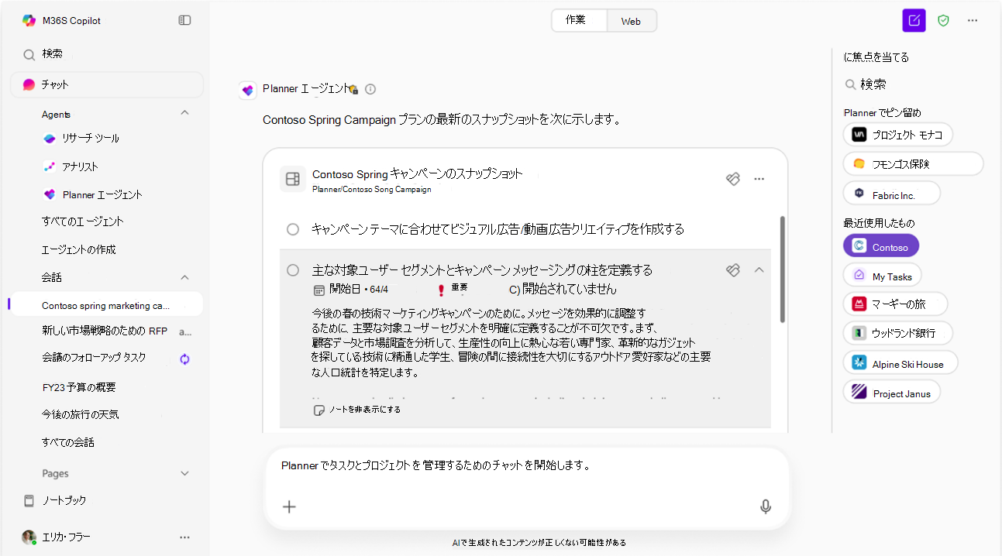The image size is (1002, 556).
Task: Open チャット in the sidebar
Action: click(x=107, y=84)
